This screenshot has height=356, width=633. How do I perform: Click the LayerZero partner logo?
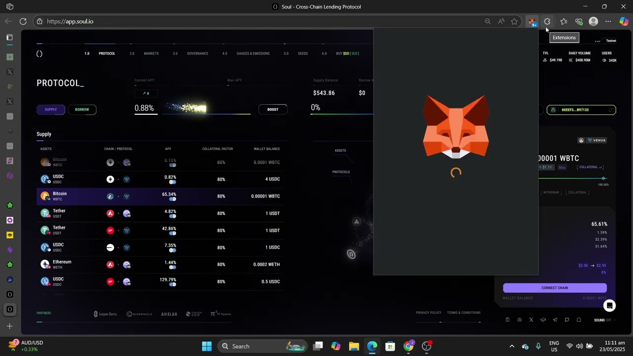point(105,314)
